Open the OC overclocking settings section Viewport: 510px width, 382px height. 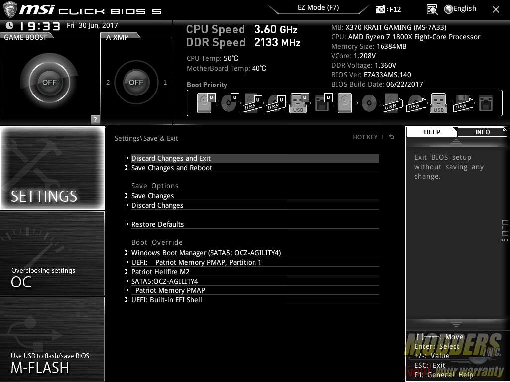click(52, 254)
